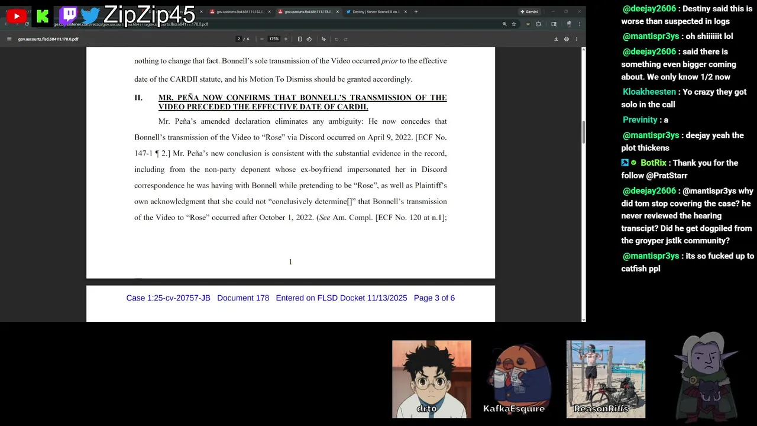Click the 175% zoom level field
Screen dimensions: 757x426
point(274,39)
